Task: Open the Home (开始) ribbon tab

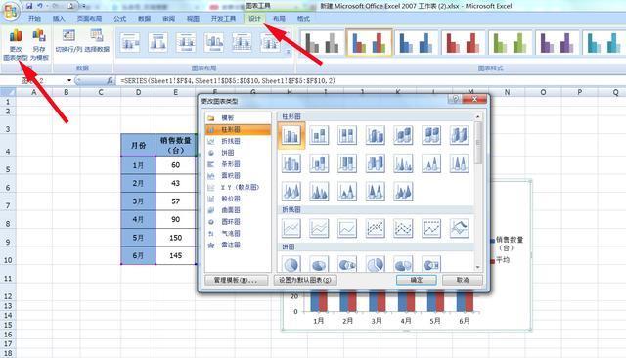Action: pyautogui.click(x=35, y=19)
